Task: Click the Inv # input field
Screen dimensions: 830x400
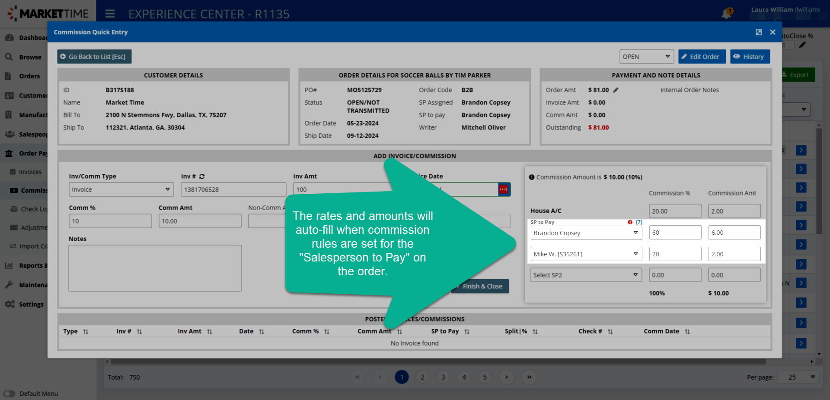Action: [233, 189]
